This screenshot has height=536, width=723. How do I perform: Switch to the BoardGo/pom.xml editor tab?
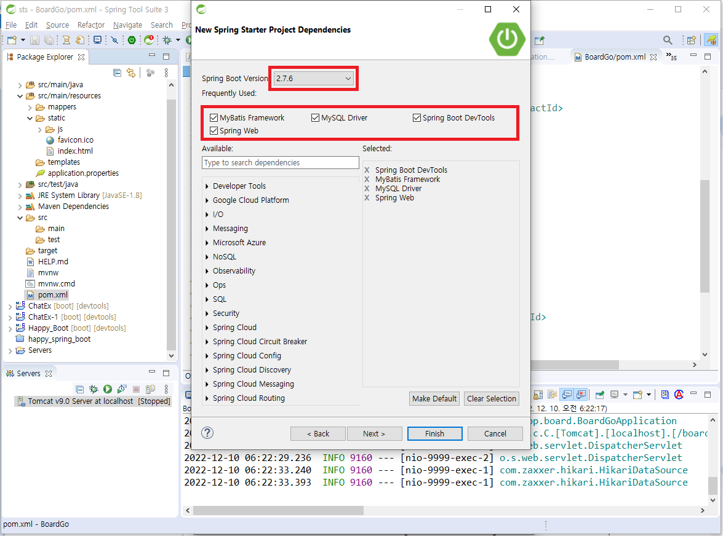click(615, 57)
